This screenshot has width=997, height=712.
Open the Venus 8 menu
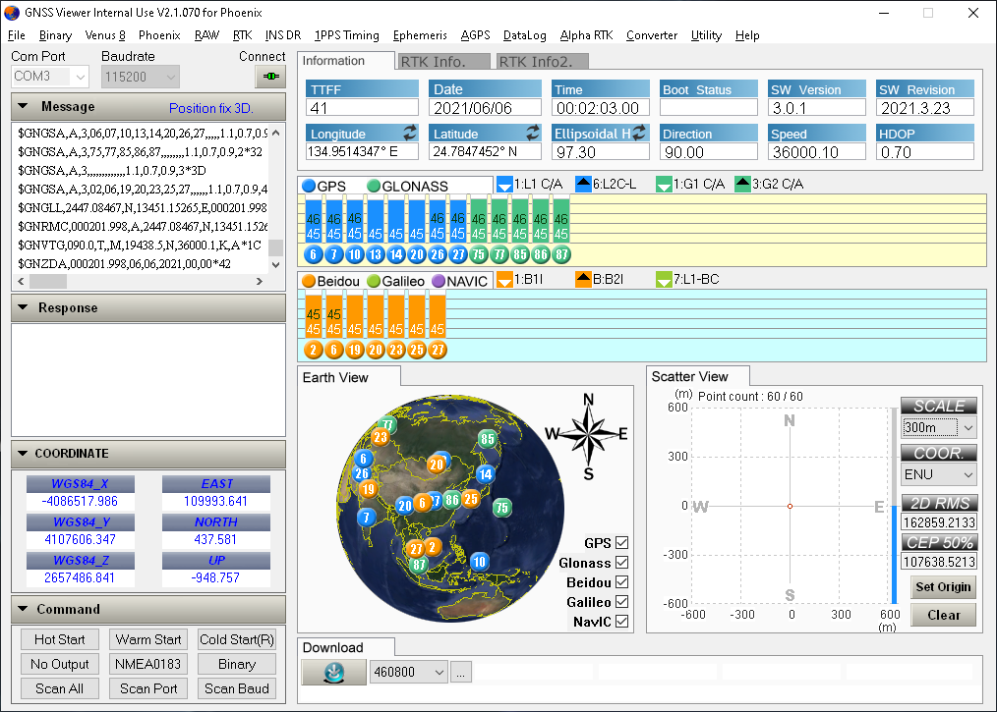point(105,35)
